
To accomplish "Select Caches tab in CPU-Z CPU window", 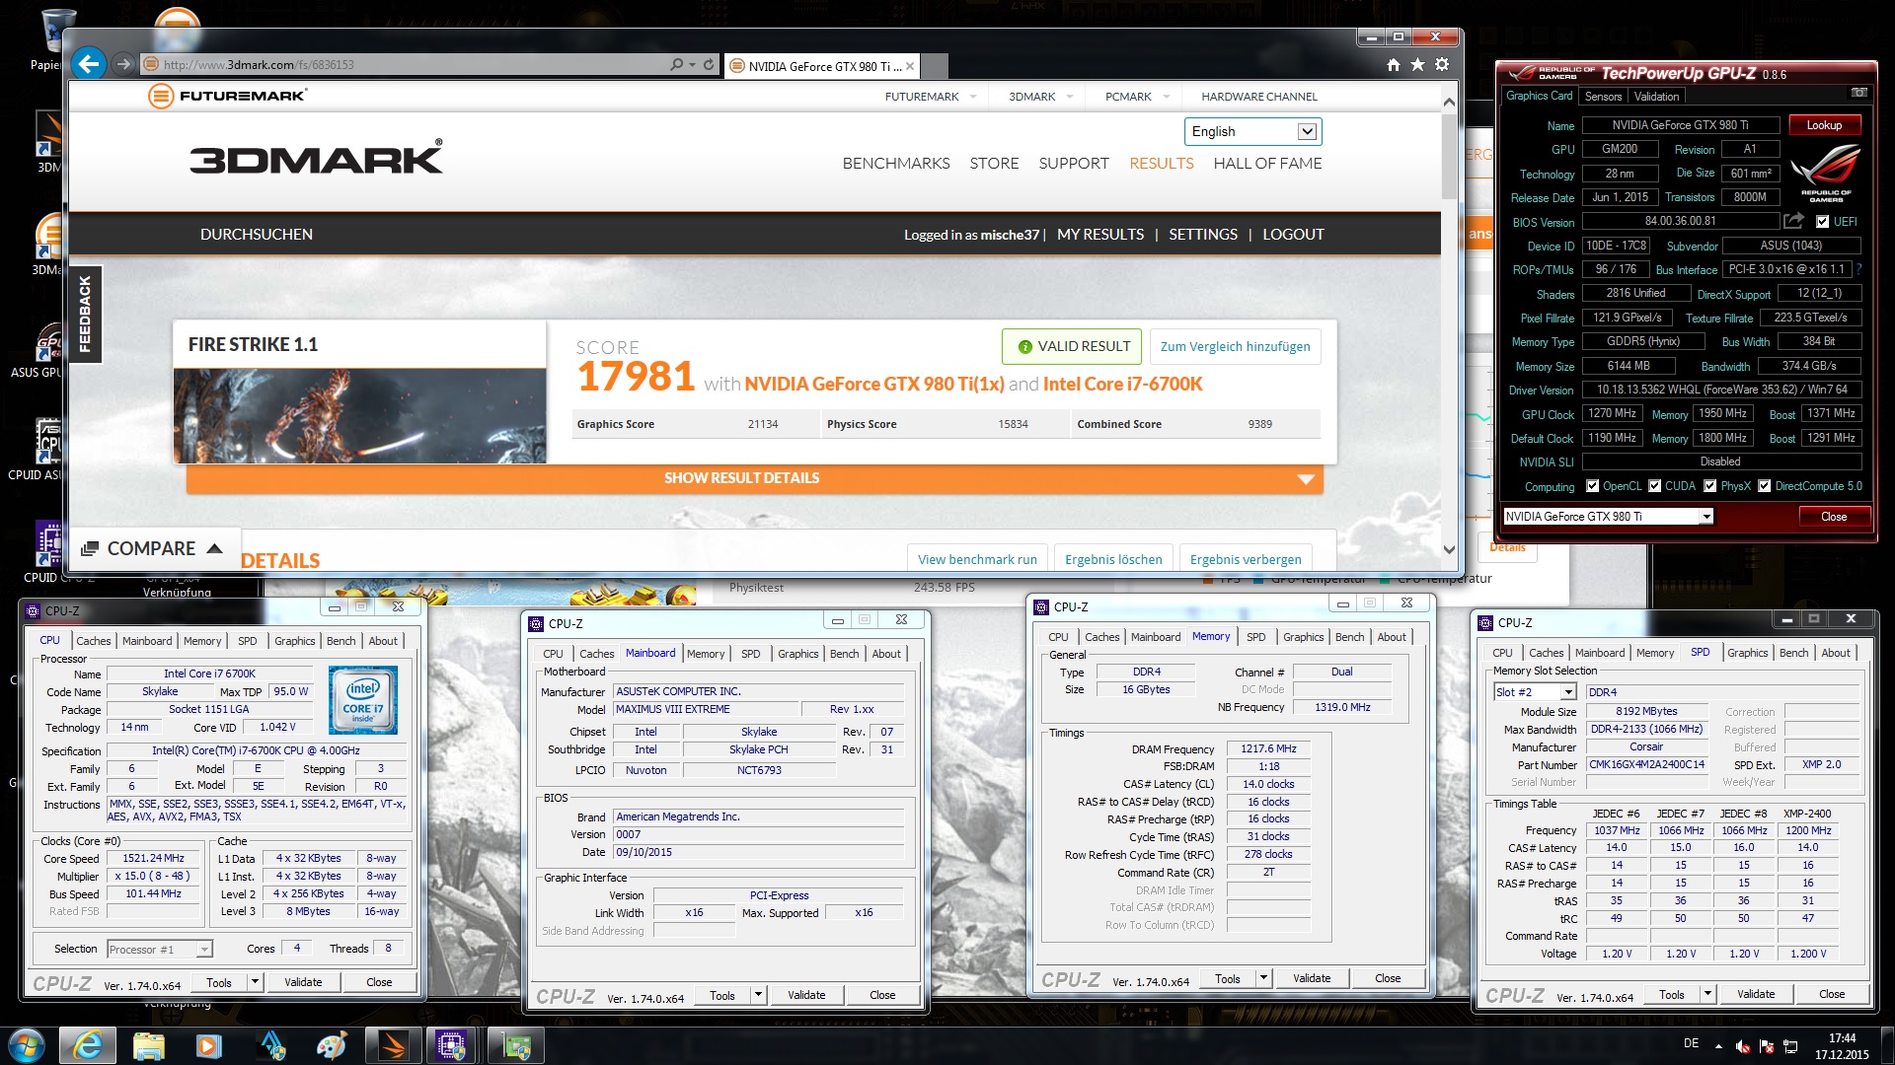I will point(93,641).
